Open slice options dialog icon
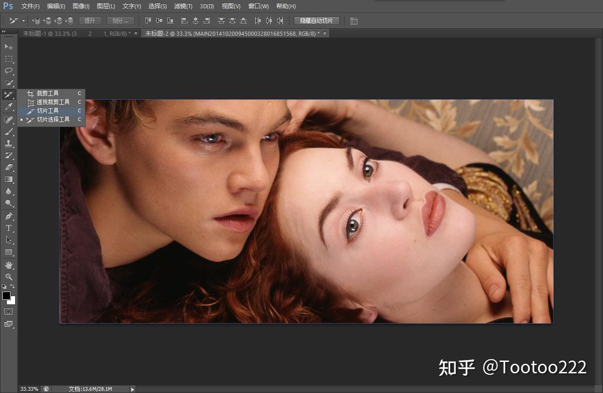Viewport: 603px width, 393px height. (x=354, y=21)
